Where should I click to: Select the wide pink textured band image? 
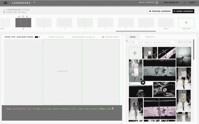(x=160, y=108)
